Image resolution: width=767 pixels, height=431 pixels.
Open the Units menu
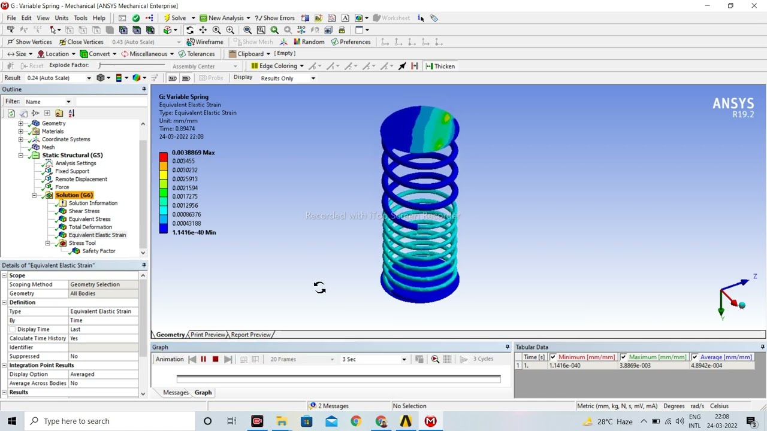pyautogui.click(x=62, y=18)
